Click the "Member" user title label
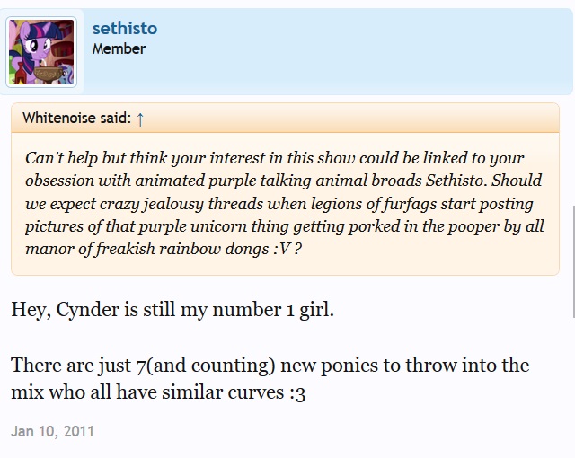Viewport: 575px width, 458px height. pos(119,48)
